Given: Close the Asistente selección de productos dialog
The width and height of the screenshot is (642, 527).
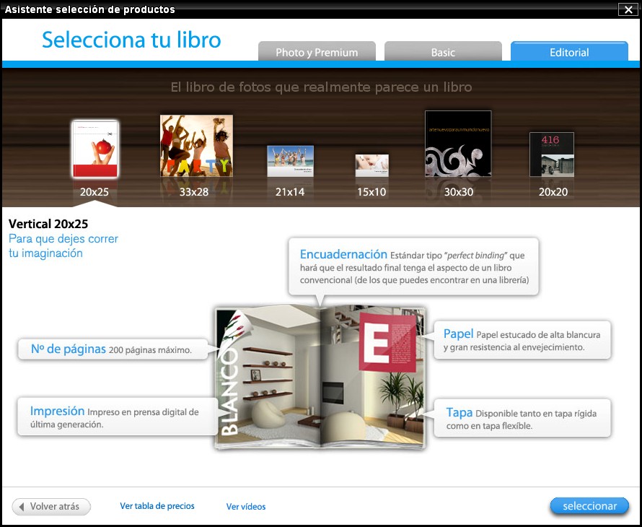Looking at the screenshot, I should [x=628, y=9].
